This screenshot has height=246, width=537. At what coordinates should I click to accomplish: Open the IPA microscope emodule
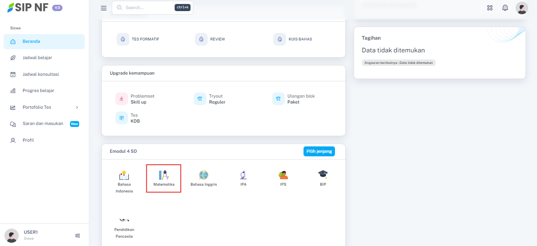coord(243,175)
